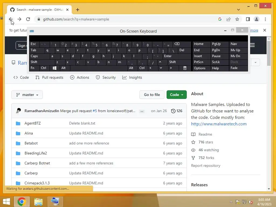Tap the Options key on keyboard
Viewport: 276px width, 207px height.
coord(201,68)
